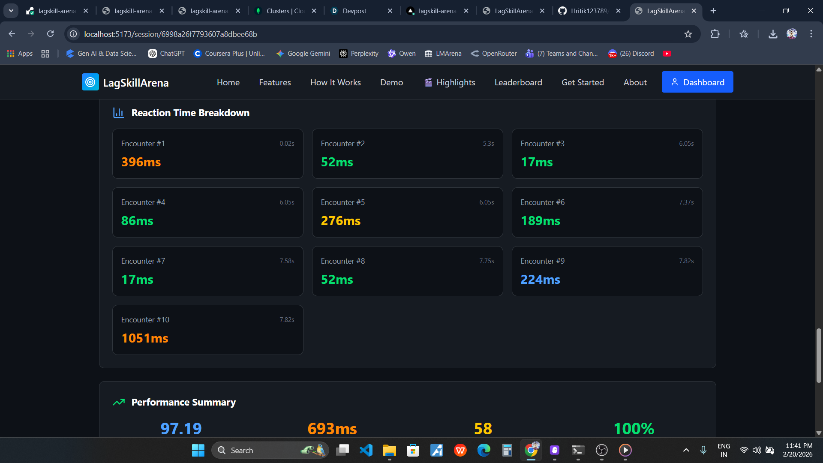Show hidden system tray icons chevron
The height and width of the screenshot is (463, 823).
coord(686,450)
